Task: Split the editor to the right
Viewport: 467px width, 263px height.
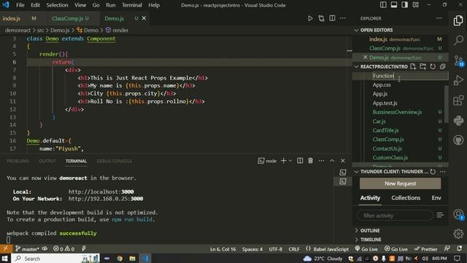Action: point(332,18)
